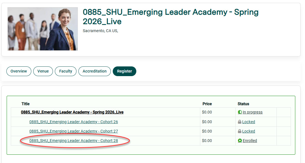Click the green Enrolled status icon

click(240, 141)
